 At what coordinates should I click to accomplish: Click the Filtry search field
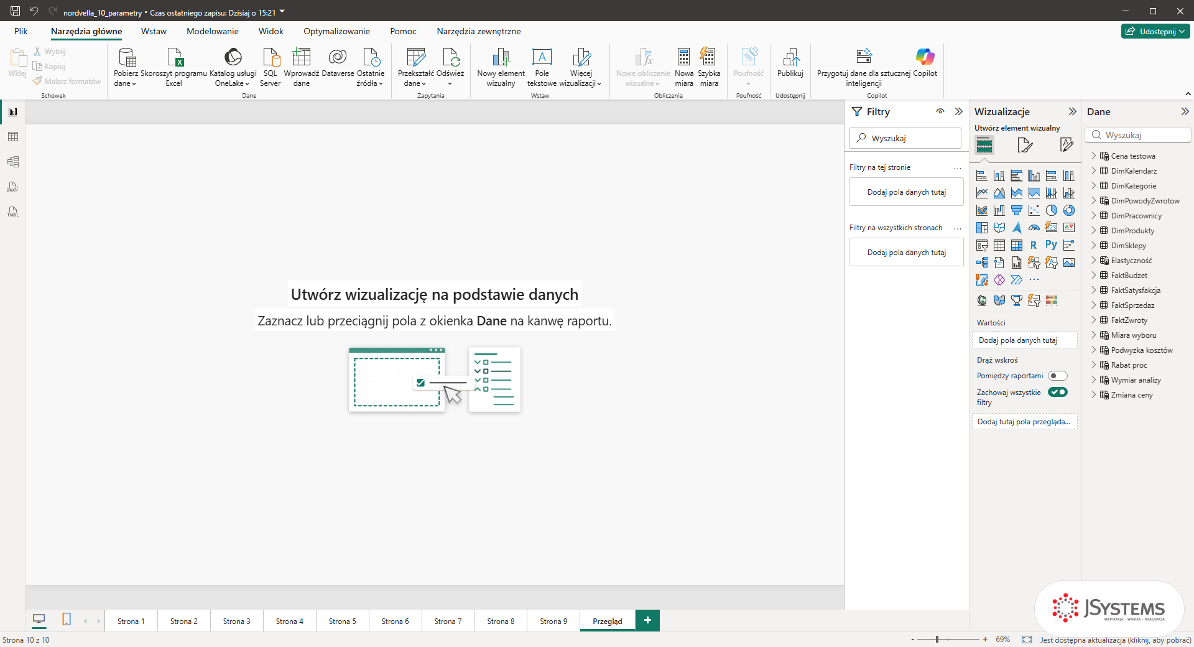point(905,138)
